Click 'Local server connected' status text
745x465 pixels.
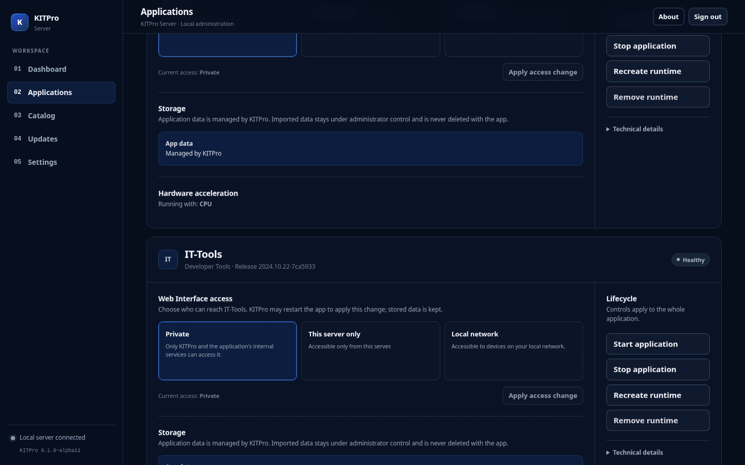click(52, 438)
